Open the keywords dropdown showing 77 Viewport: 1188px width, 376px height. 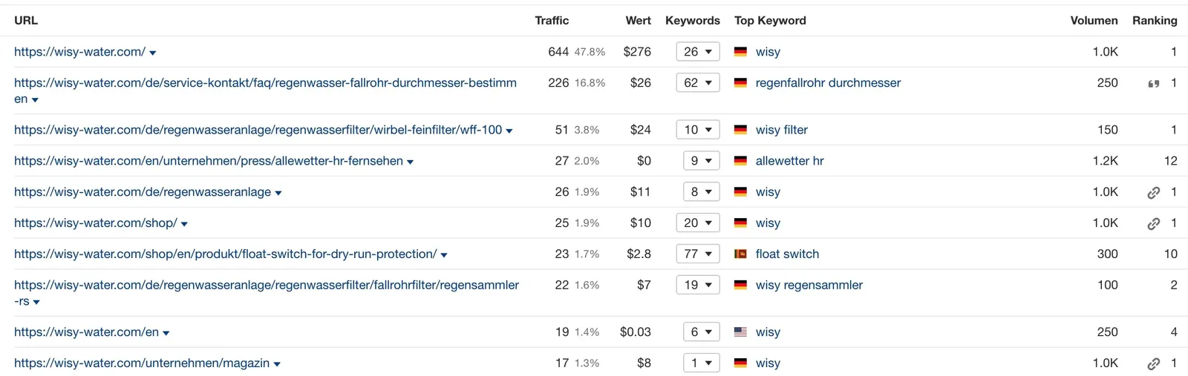pyautogui.click(x=698, y=254)
